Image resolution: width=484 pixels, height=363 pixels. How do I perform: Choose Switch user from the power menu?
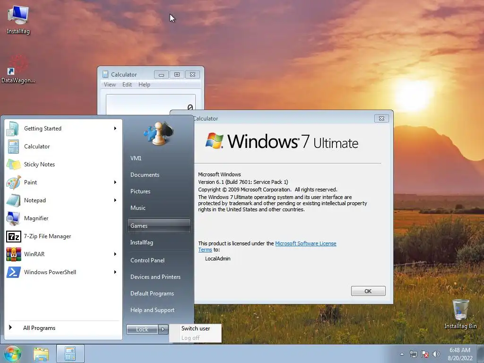click(x=195, y=328)
